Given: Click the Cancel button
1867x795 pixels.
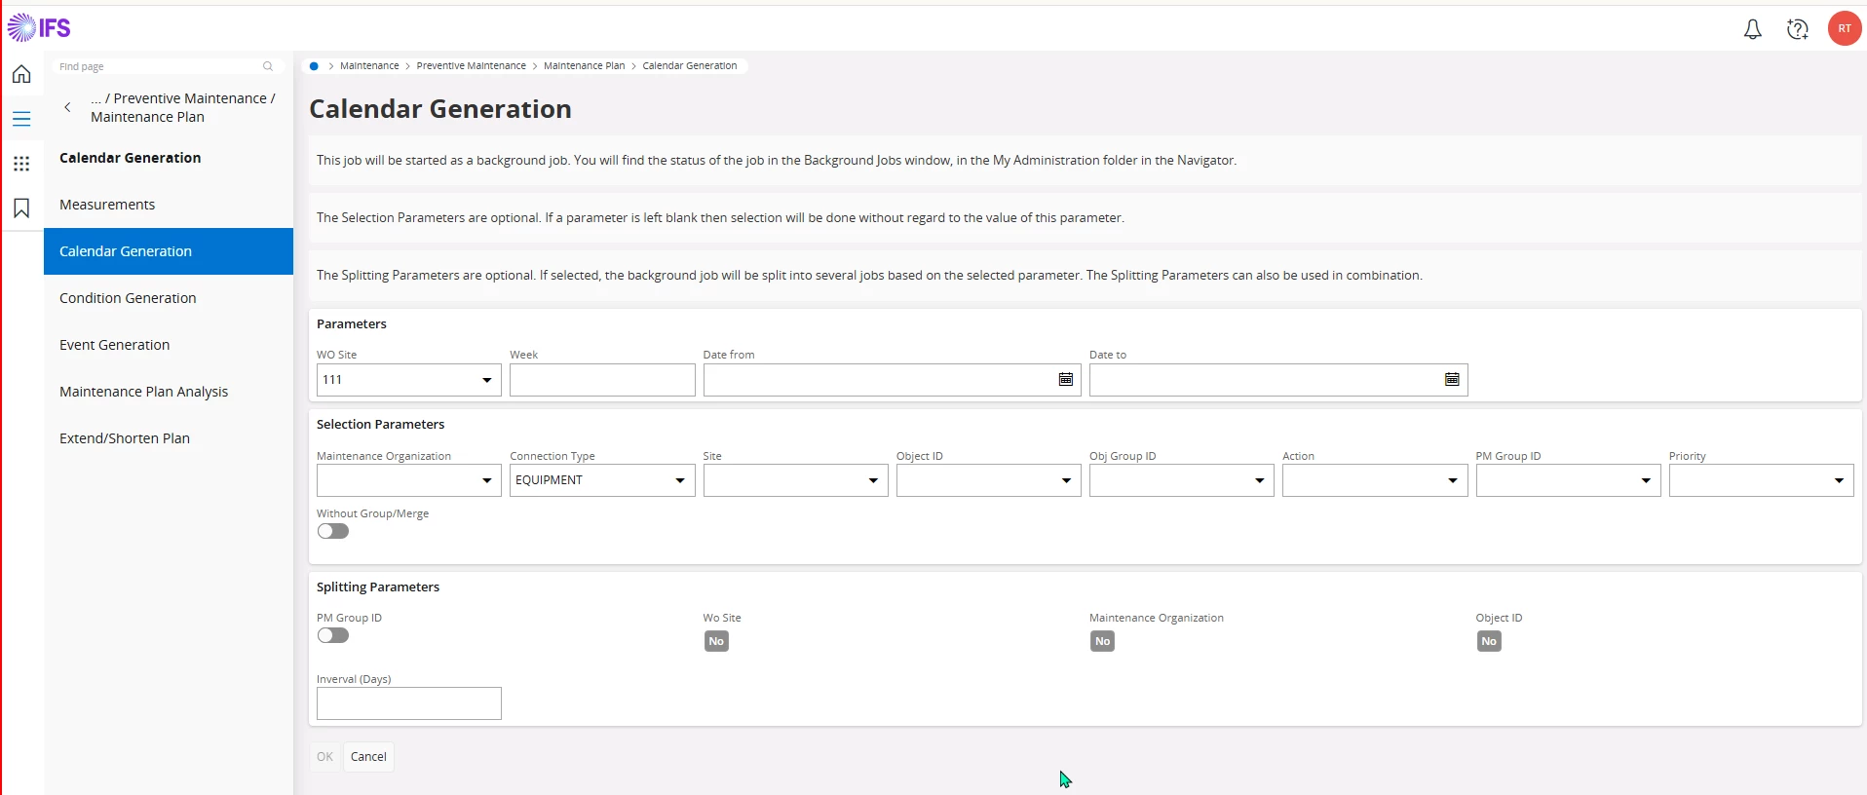Looking at the screenshot, I should click(368, 757).
